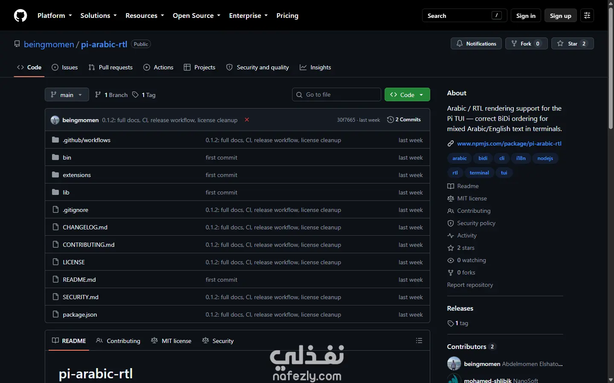The image size is (614, 383).
Task: Click the Sign in button
Action: pos(526,16)
